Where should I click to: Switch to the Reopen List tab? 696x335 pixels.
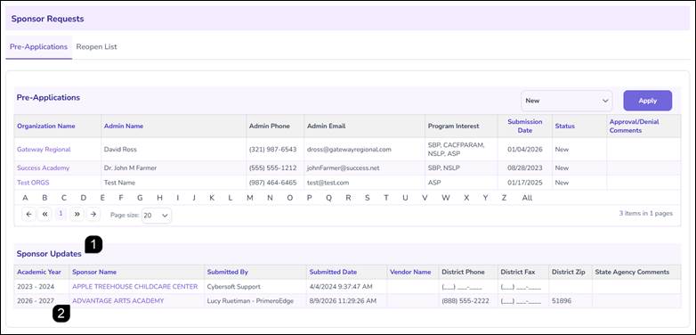click(x=97, y=46)
